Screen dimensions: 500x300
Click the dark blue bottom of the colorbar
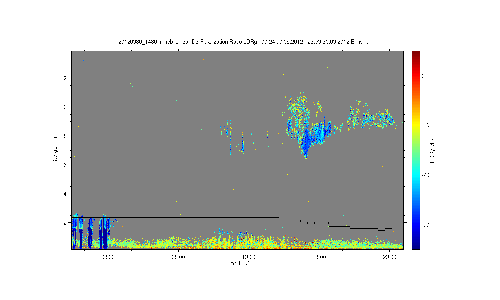416,246
